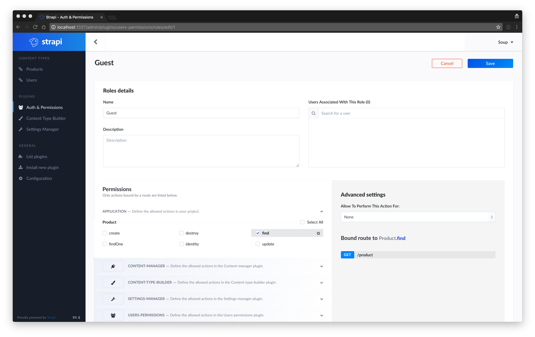Bookmark page with the star icon
The image size is (535, 337).
point(498,27)
